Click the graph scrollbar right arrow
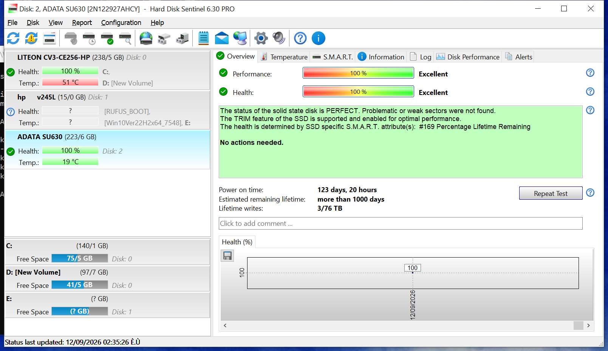 [588, 325]
